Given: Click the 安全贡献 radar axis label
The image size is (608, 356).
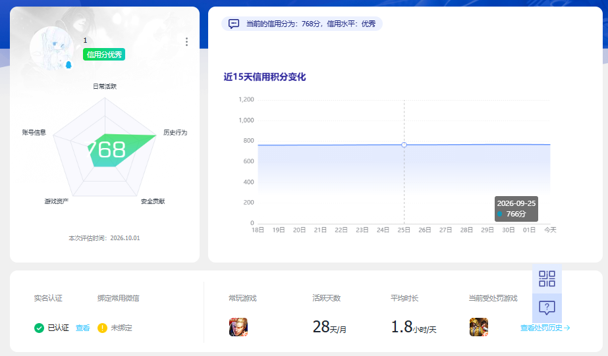Looking at the screenshot, I should coord(153,201).
